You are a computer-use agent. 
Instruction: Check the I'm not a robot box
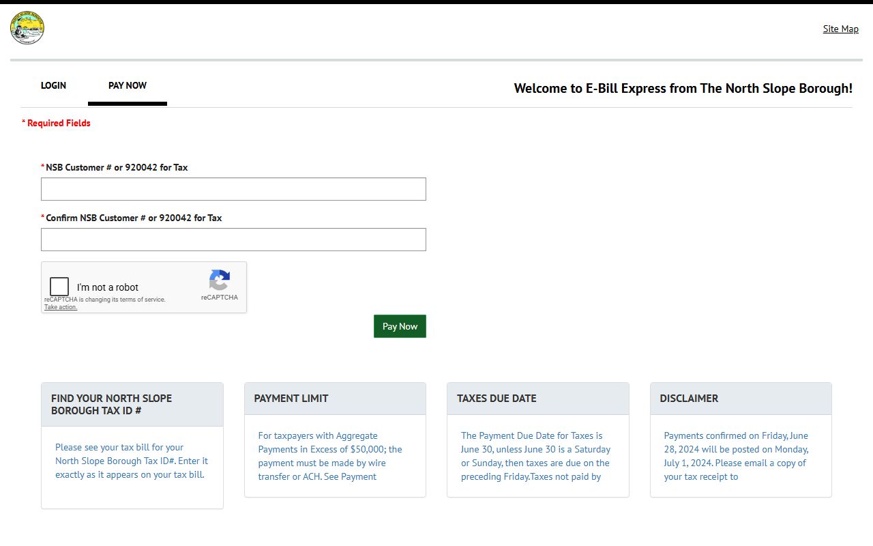click(59, 287)
